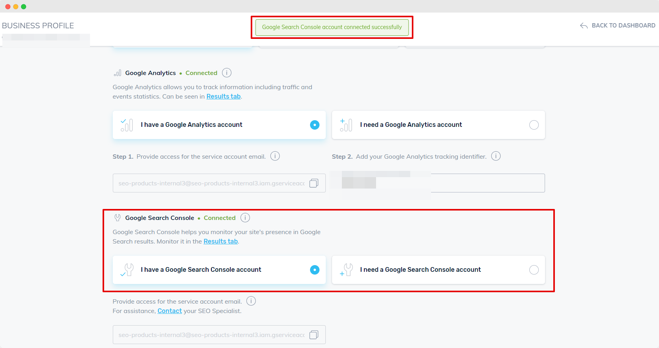
Task: Click the 'Google Analytics' section title
Action: point(151,73)
